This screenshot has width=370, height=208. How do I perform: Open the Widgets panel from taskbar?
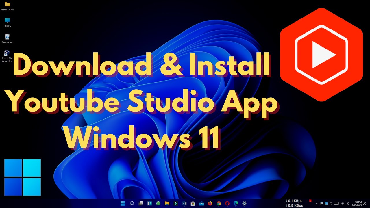(x=149, y=203)
